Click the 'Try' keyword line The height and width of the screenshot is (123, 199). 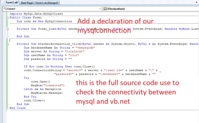pos(26,78)
